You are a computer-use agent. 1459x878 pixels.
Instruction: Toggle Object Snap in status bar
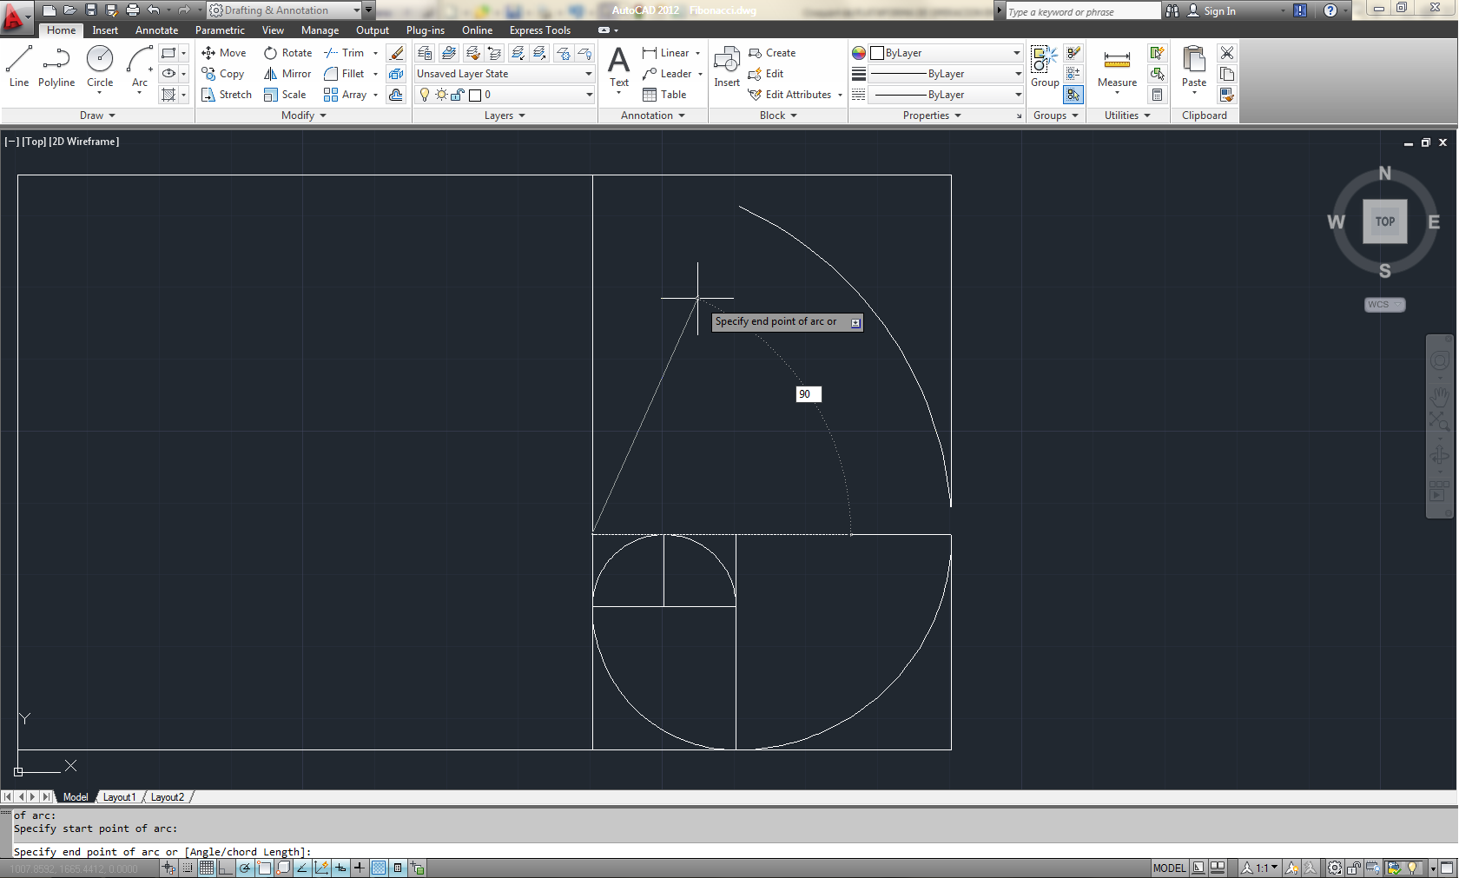coord(264,868)
